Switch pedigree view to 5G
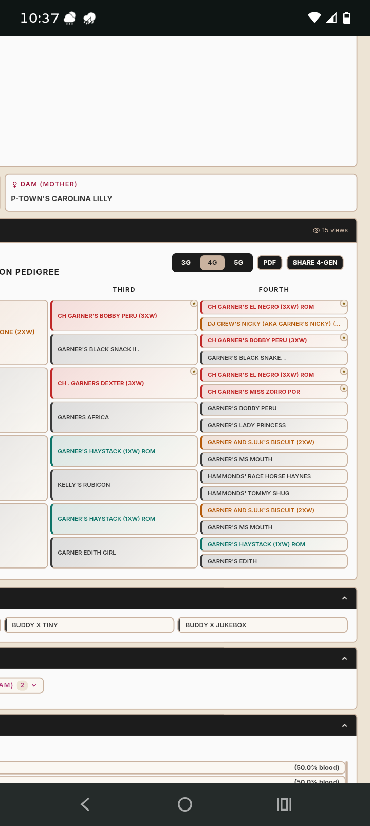The height and width of the screenshot is (826, 370). click(x=238, y=263)
